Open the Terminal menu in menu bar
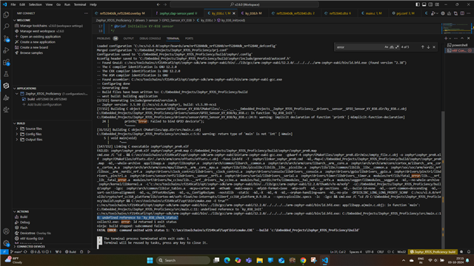 (80, 4)
